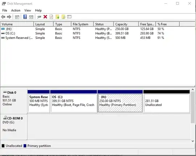Click the 74 % free cell
This screenshot has width=196, height=156.
pyautogui.click(x=161, y=33)
